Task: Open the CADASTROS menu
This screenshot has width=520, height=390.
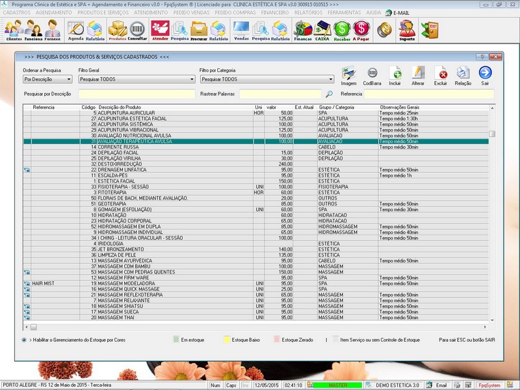Action: tap(17, 12)
